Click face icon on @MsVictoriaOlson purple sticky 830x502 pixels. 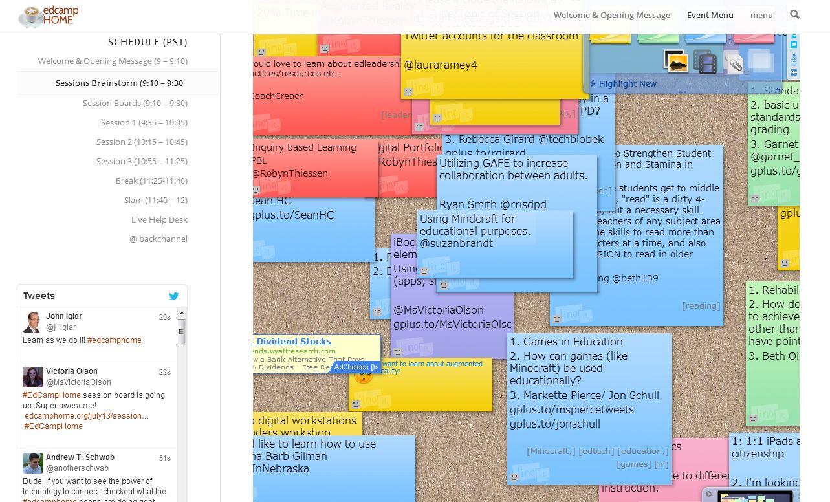coord(398,352)
